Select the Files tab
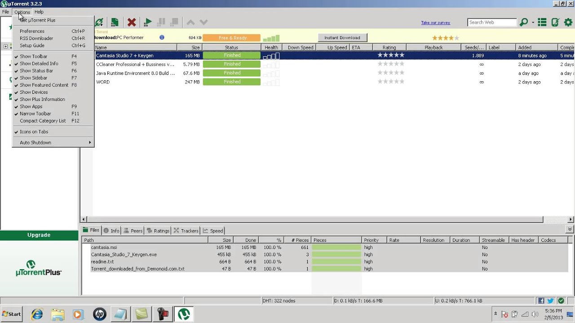 click(91, 230)
